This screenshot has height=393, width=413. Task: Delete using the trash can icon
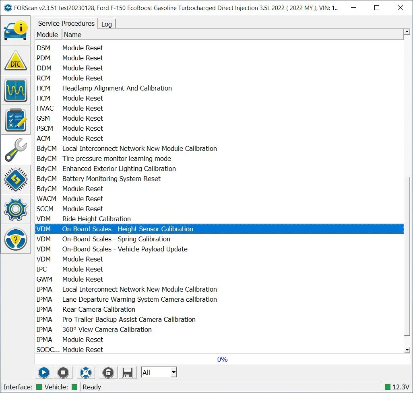pyautogui.click(x=108, y=372)
